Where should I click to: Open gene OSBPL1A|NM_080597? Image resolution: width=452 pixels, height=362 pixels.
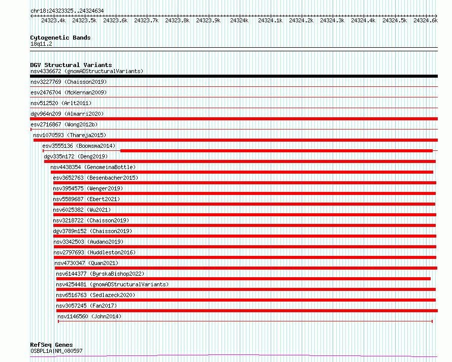click(56, 351)
